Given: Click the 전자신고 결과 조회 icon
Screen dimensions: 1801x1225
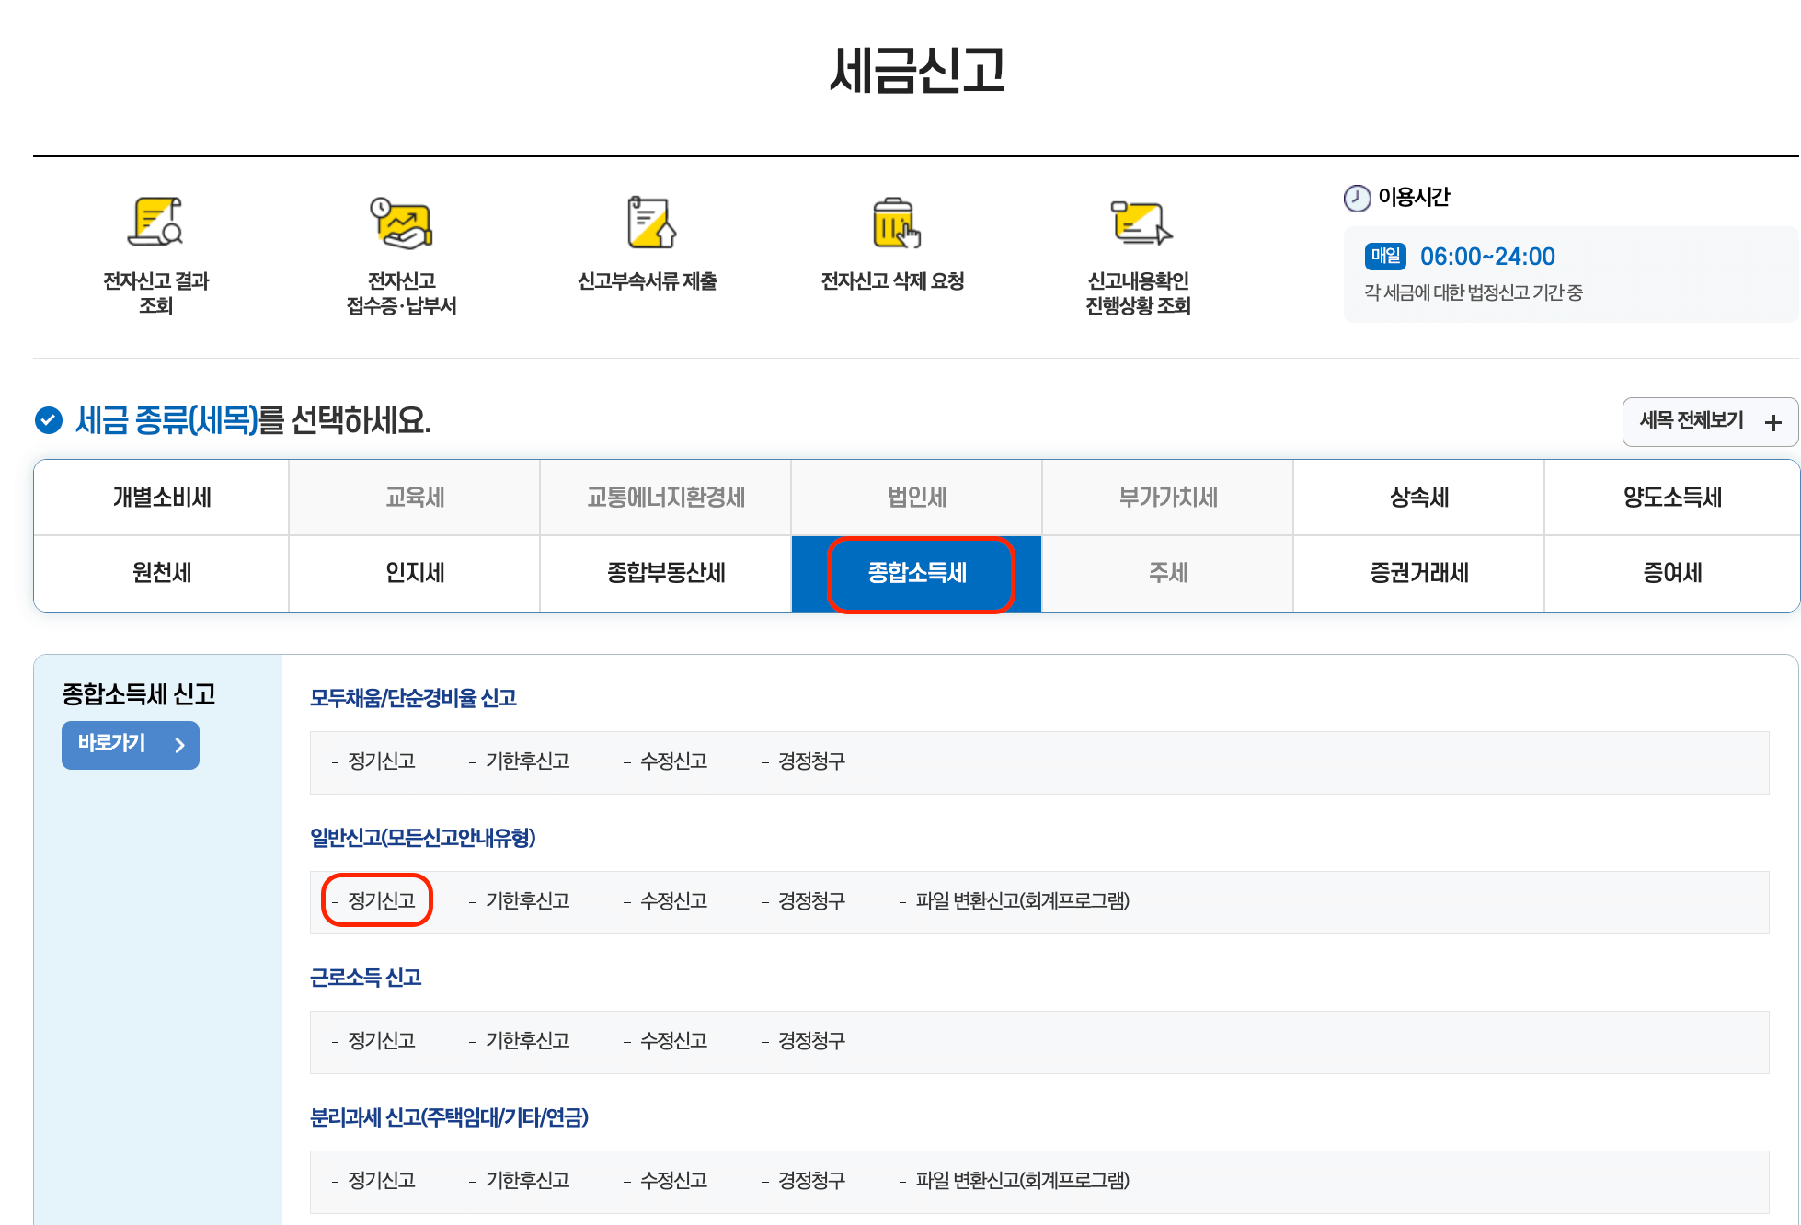Looking at the screenshot, I should pos(155,223).
